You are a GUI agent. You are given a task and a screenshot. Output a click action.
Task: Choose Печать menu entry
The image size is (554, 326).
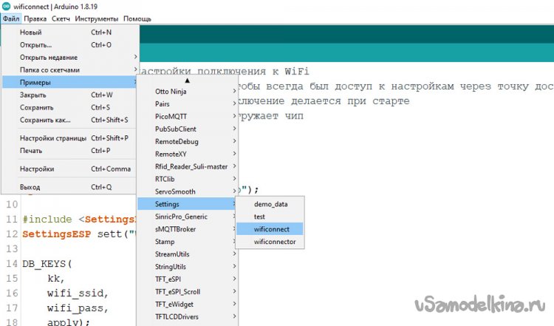coord(69,151)
